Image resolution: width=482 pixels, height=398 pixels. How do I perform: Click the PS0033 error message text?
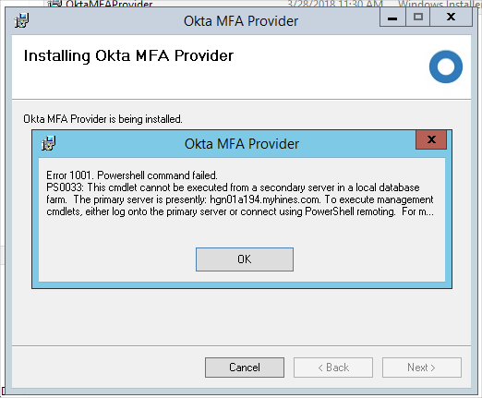click(x=240, y=199)
